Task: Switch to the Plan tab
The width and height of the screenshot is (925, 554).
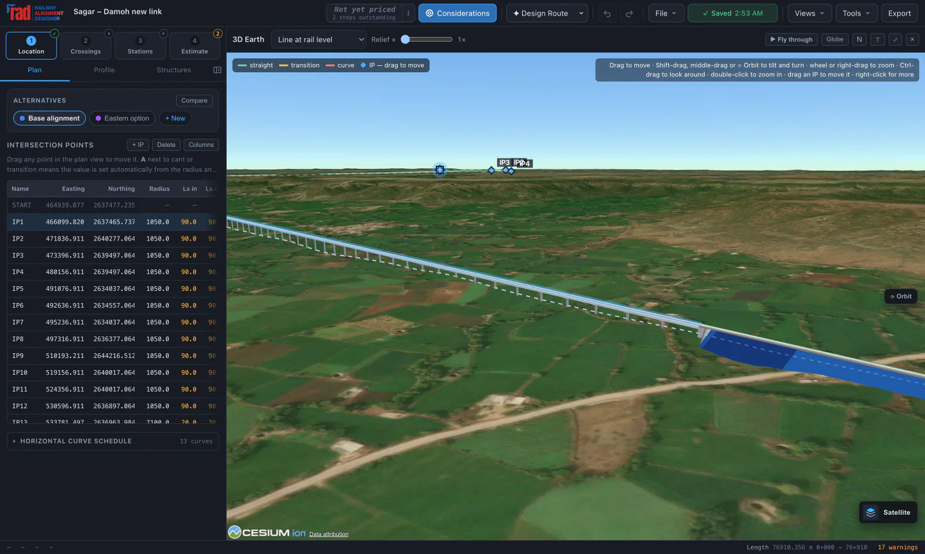Action: (x=35, y=70)
